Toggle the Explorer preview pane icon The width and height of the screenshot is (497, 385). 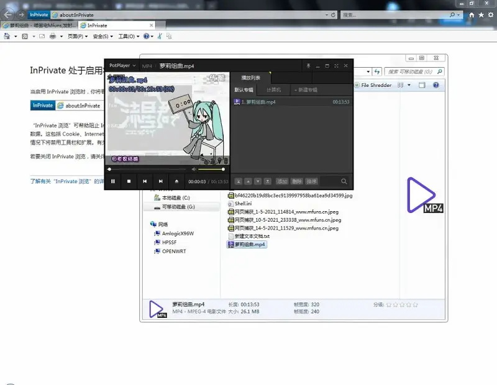(422, 85)
